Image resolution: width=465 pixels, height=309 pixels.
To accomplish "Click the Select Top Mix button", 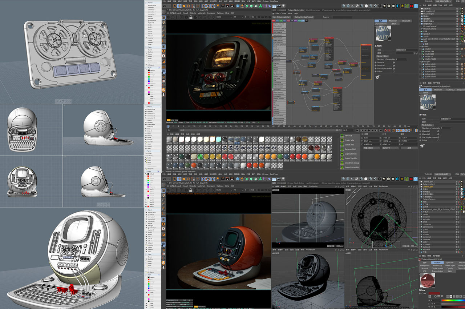I will [x=351, y=158].
